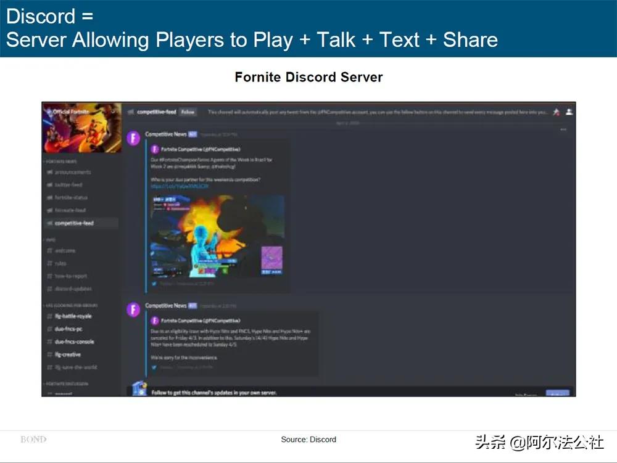
Task: Click the bot tag next to the first Competitive News
Action: [193, 134]
